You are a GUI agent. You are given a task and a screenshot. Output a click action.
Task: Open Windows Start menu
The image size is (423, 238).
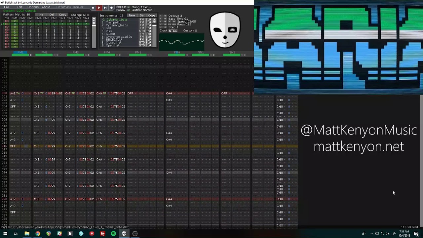click(x=5, y=234)
